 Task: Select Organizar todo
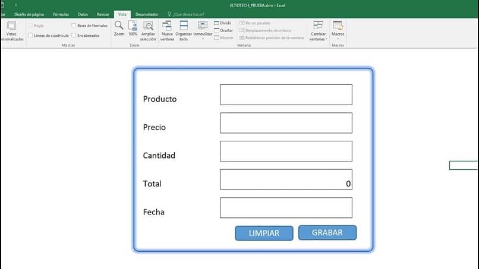(x=184, y=31)
